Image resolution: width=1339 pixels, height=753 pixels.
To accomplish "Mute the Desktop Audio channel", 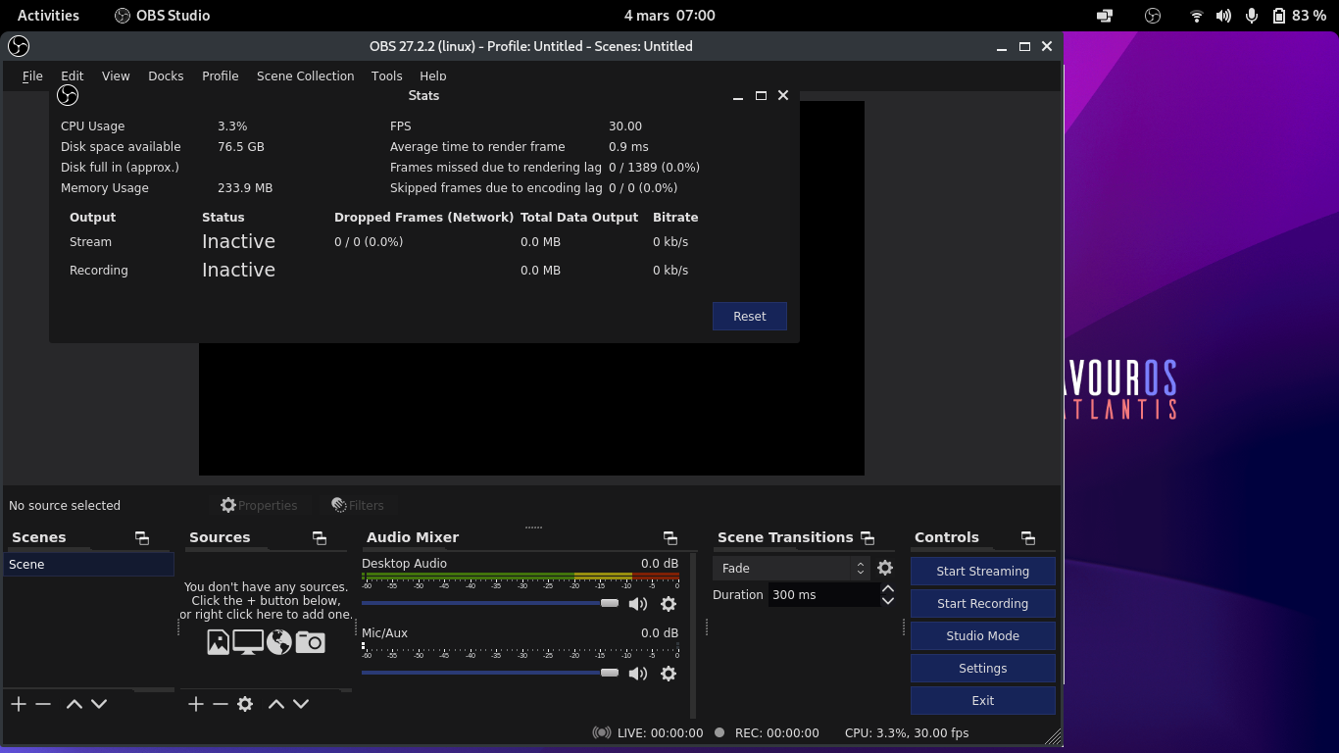I will 638,604.
